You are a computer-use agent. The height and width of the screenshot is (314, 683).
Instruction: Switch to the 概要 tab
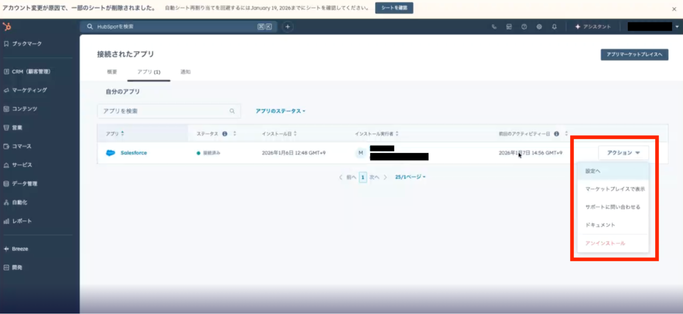point(112,72)
